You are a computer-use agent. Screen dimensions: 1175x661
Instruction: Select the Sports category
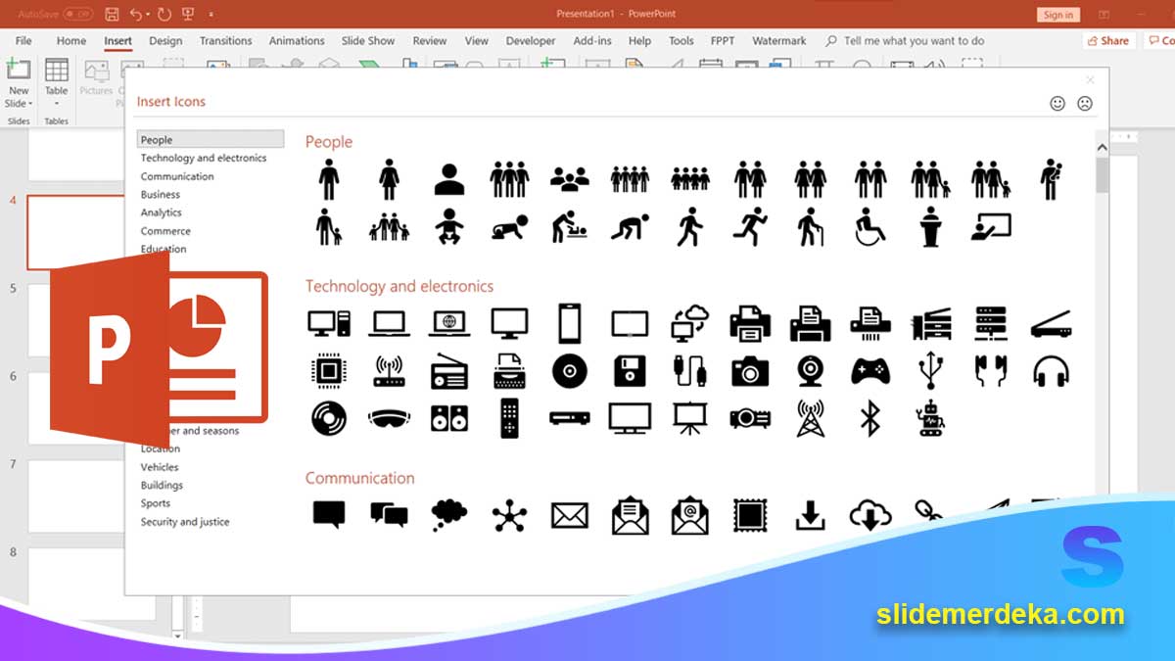pyautogui.click(x=156, y=503)
